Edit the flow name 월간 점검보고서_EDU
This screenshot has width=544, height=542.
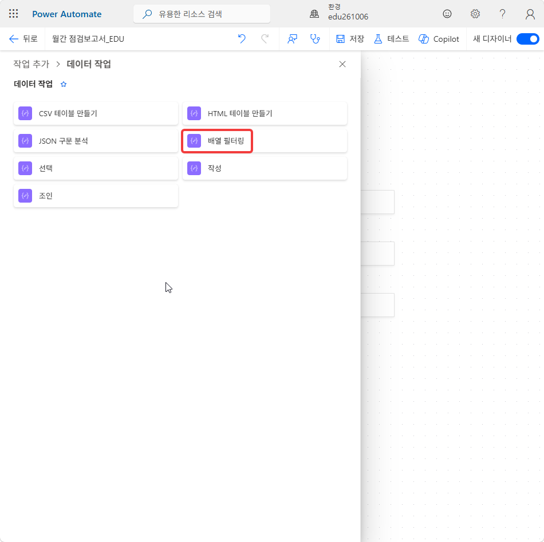[x=88, y=39]
